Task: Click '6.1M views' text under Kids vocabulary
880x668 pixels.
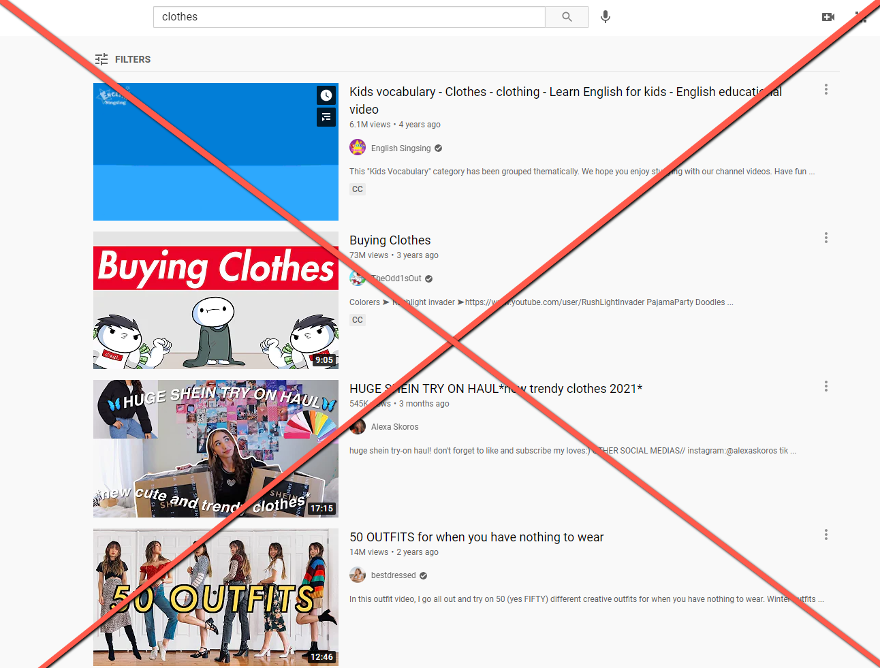Action: pos(370,125)
